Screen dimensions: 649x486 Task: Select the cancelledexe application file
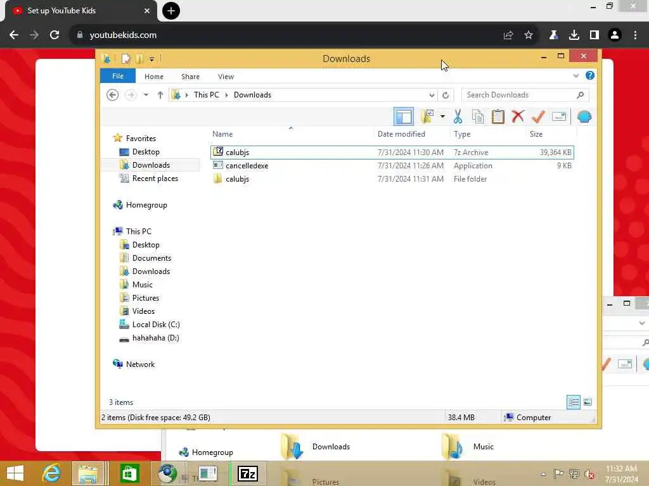coord(392,166)
